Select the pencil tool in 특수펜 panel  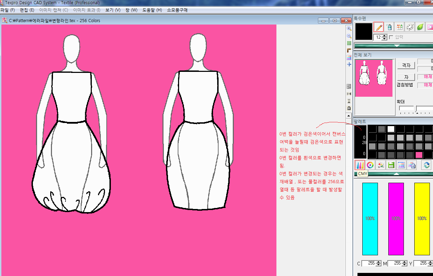point(379,27)
